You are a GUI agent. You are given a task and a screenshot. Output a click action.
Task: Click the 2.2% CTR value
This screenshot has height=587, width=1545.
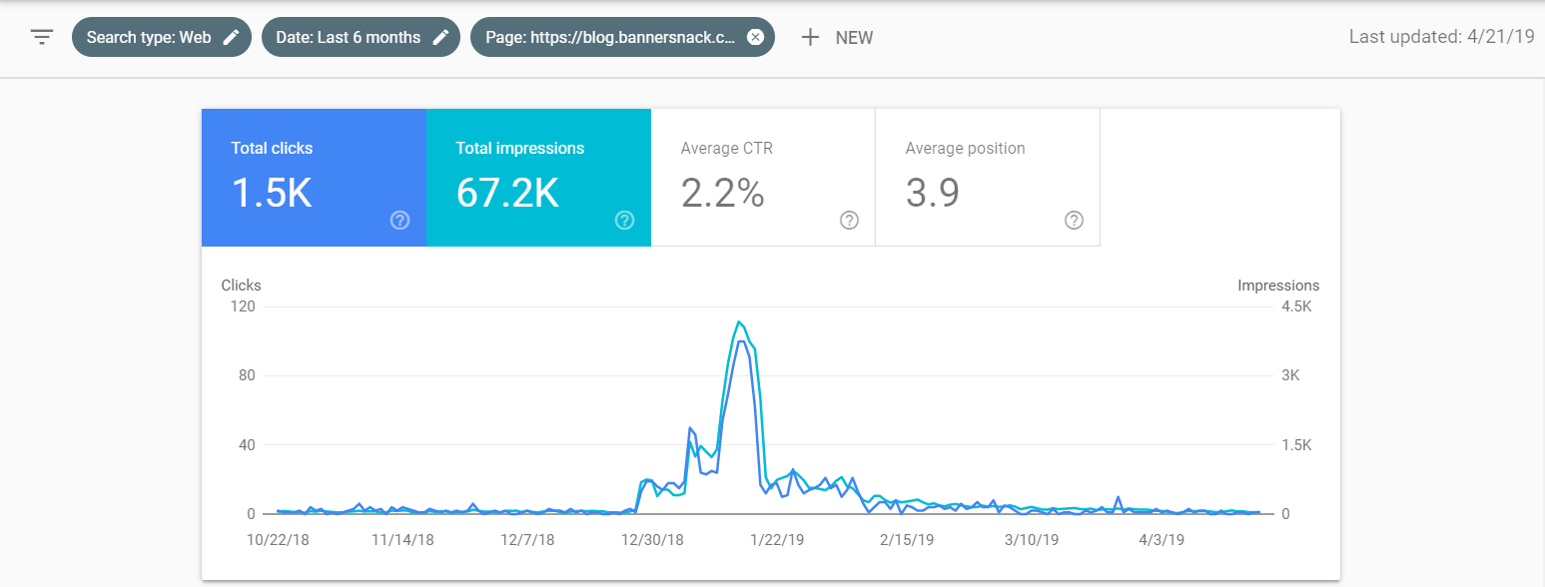[723, 193]
